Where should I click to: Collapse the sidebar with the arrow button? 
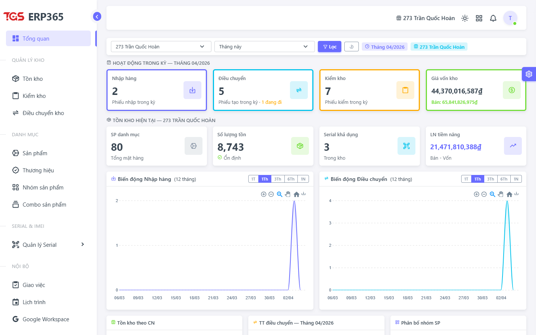pos(97,16)
